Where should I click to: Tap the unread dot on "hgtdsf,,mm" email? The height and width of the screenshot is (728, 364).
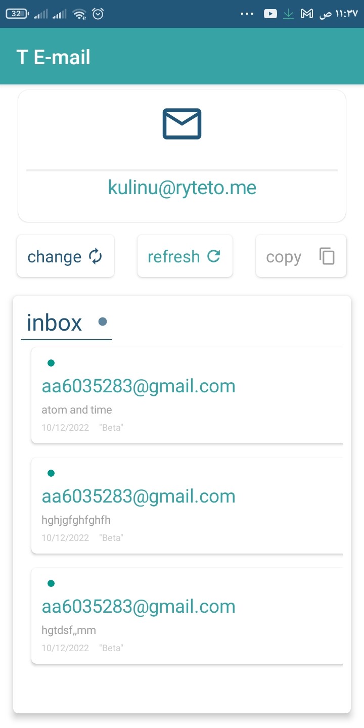tap(51, 583)
